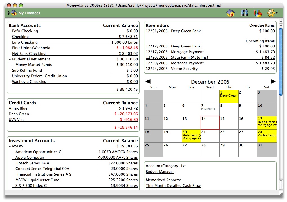Screen dimensions: 287x202
Task: Open the gear tools dropdown menu
Action: 272,13
